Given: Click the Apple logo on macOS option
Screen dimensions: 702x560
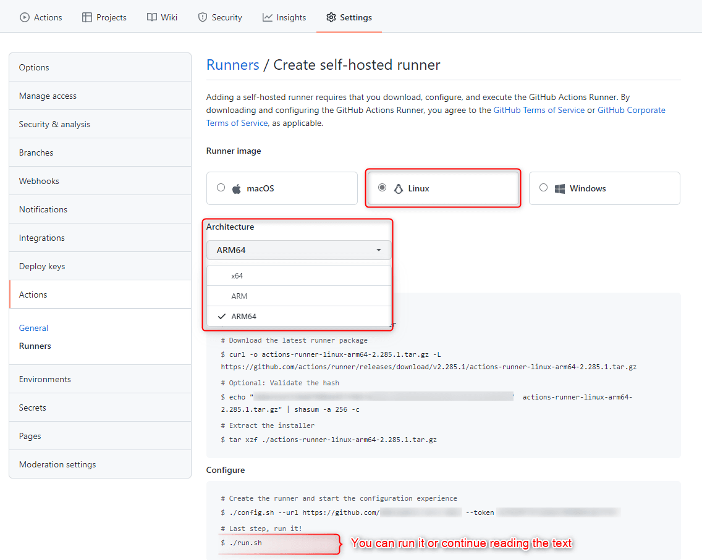Looking at the screenshot, I should [x=237, y=188].
